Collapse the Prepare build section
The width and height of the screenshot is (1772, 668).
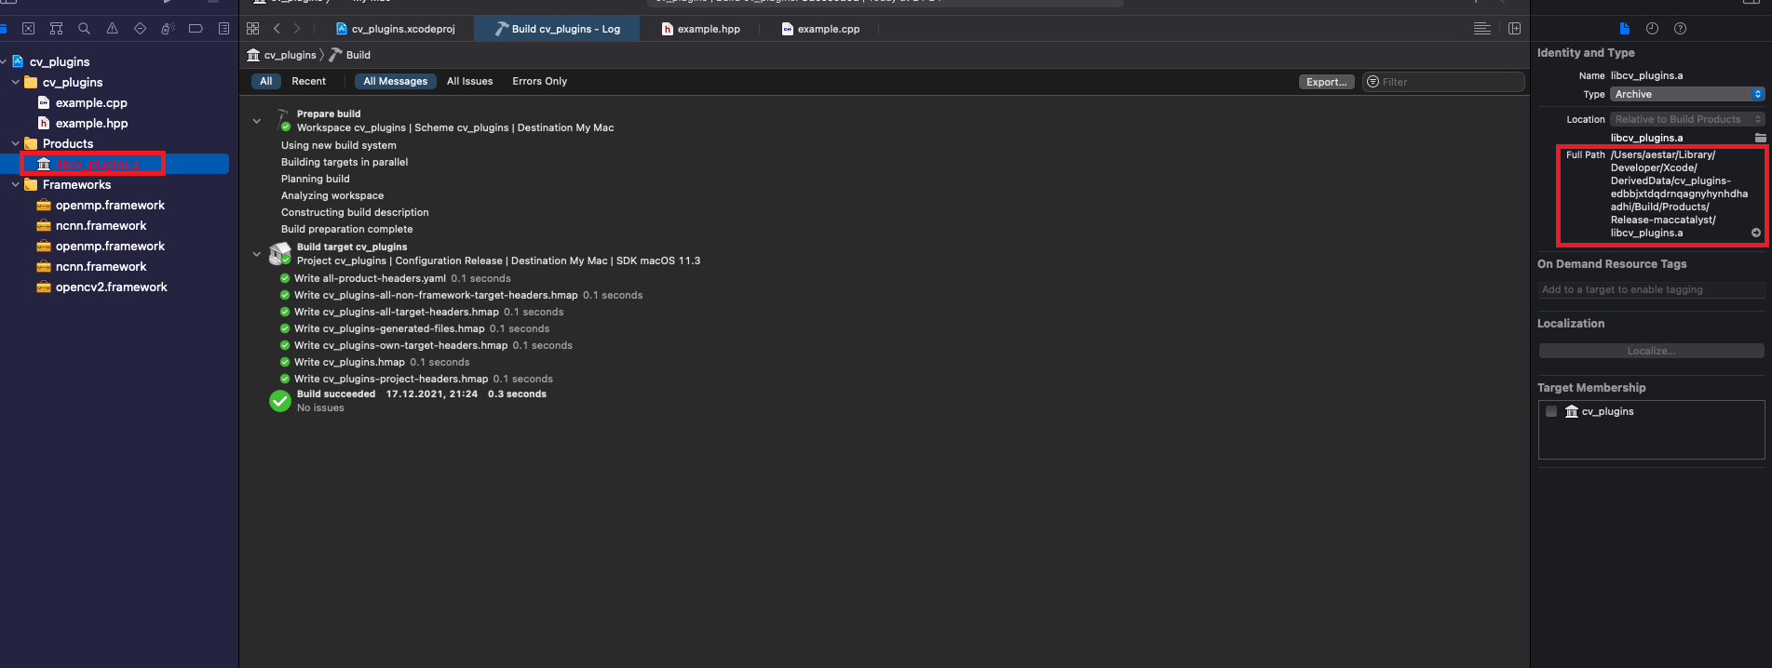pyautogui.click(x=257, y=121)
